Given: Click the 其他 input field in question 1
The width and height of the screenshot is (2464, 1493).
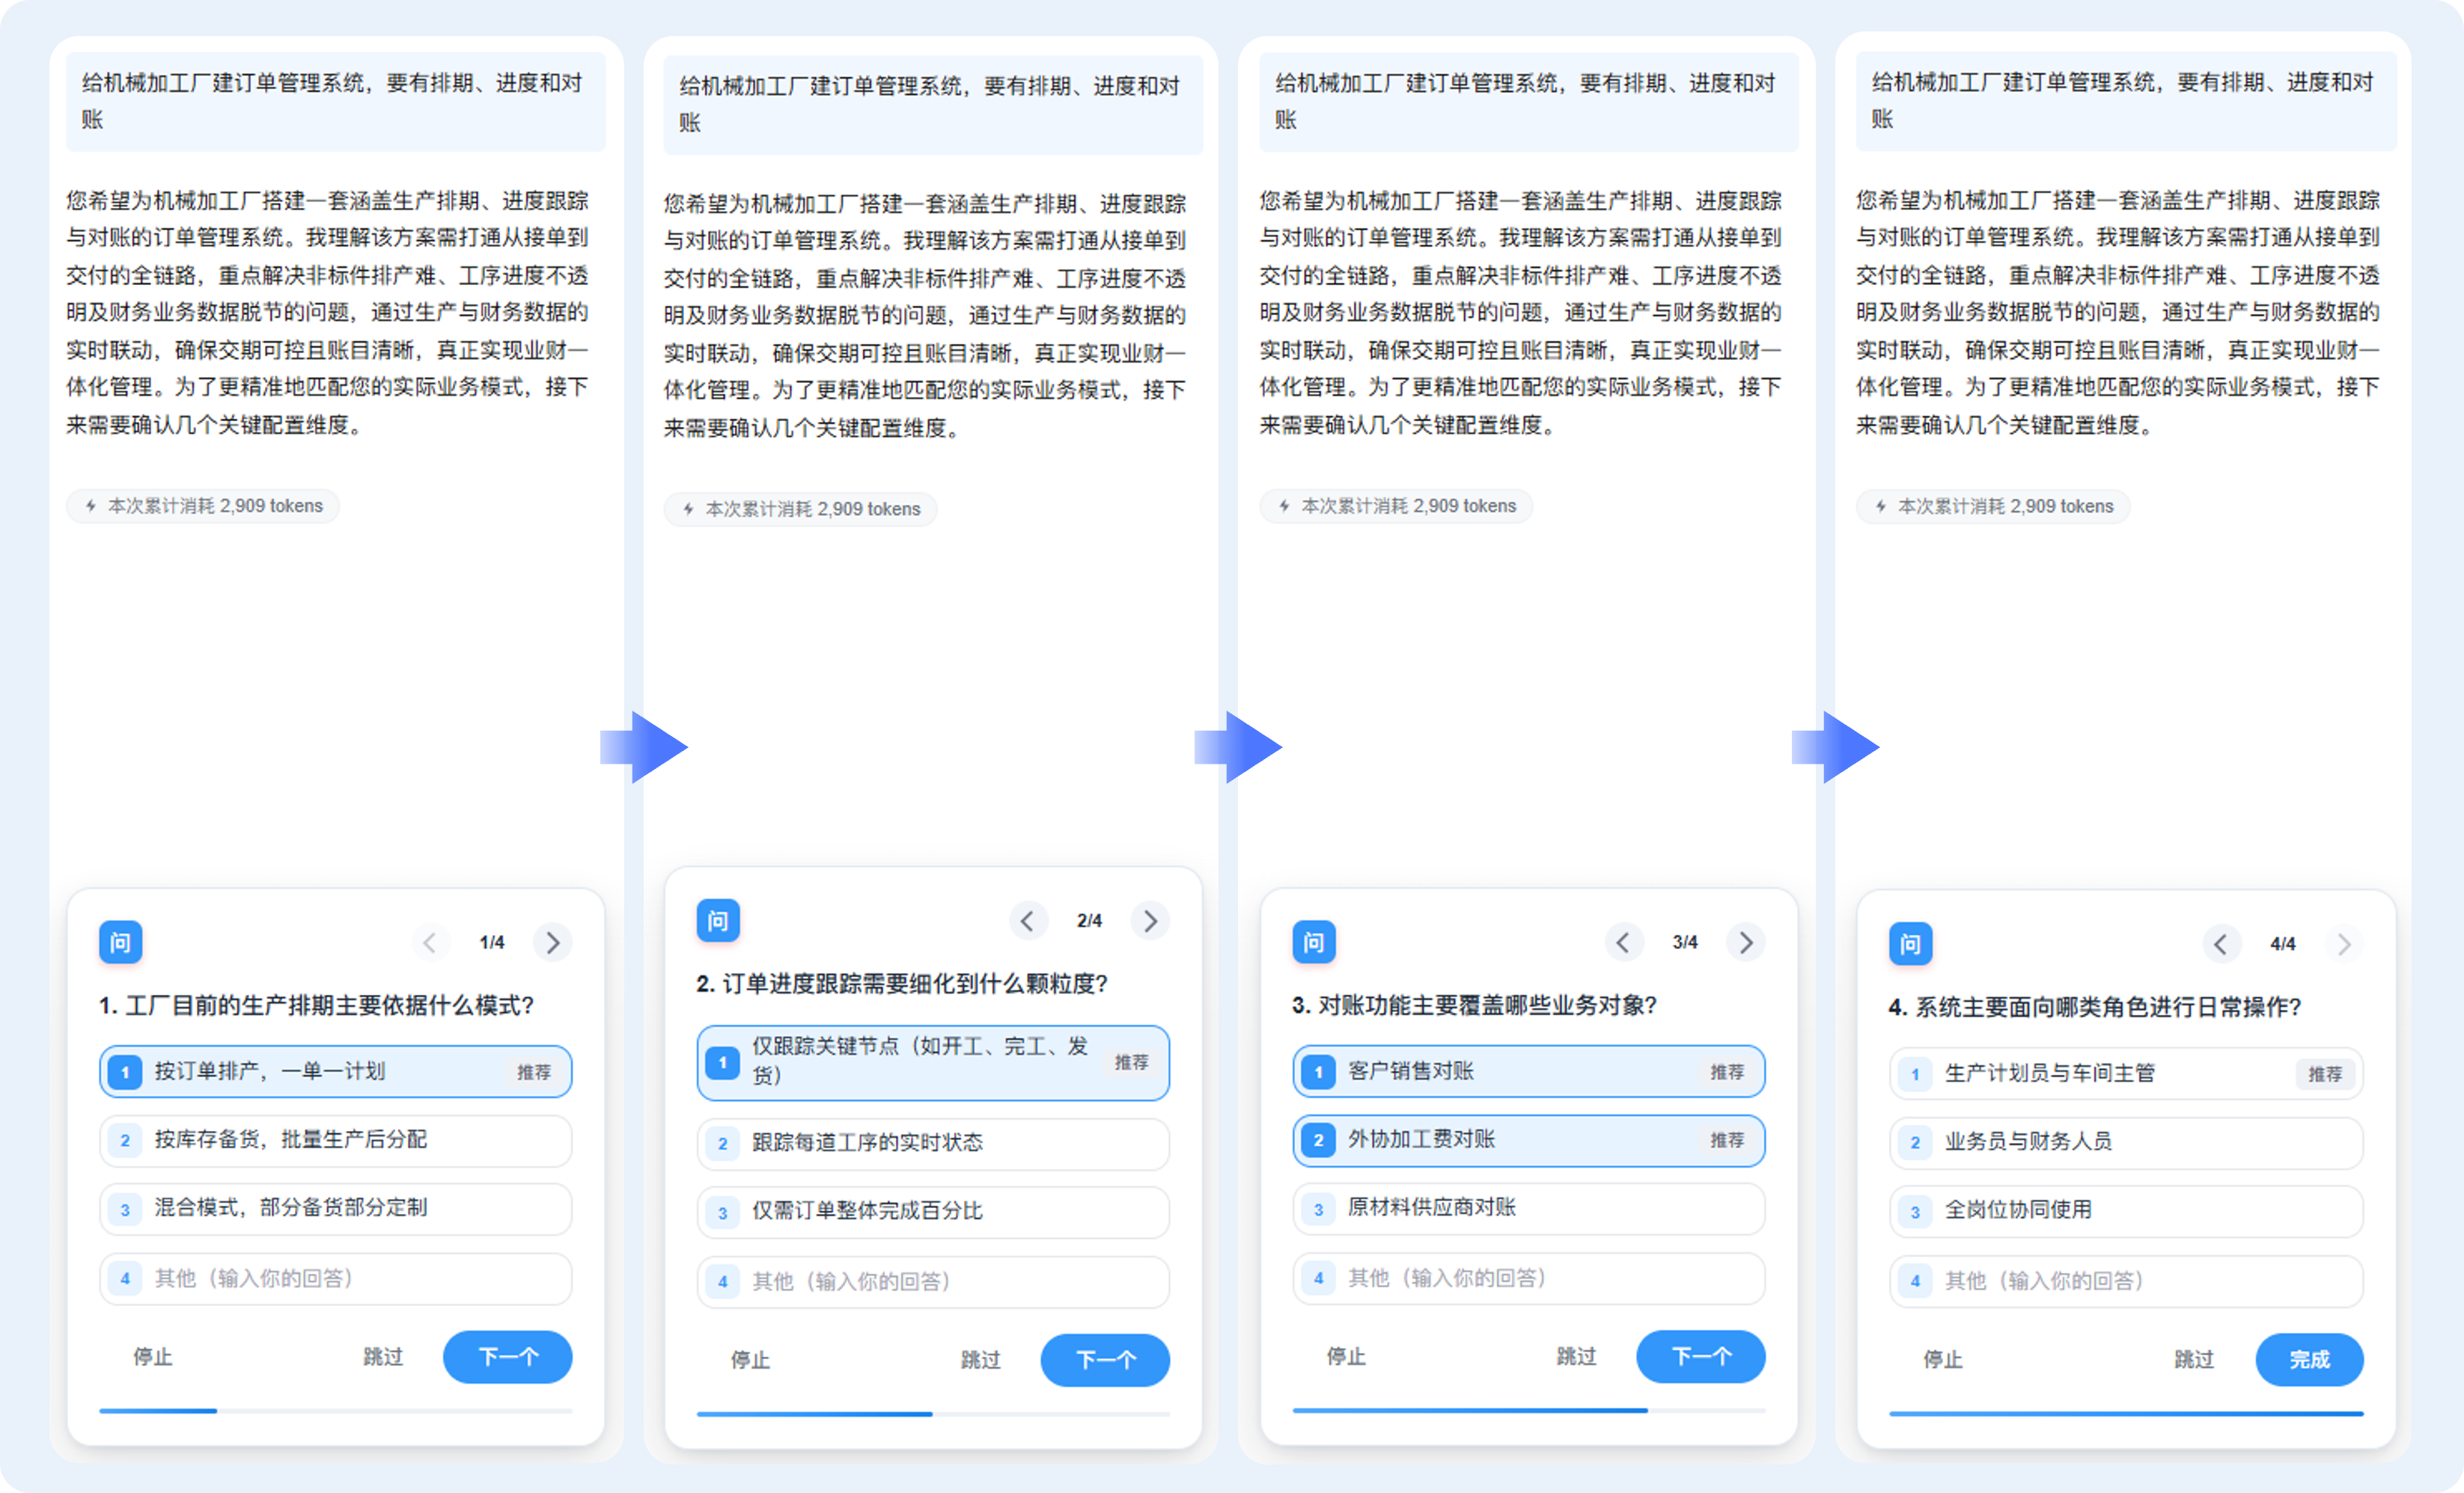Looking at the screenshot, I should [336, 1278].
